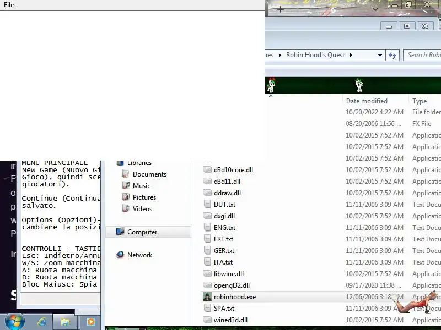Open Music library
Image resolution: width=441 pixels, height=330 pixels.
tap(142, 186)
